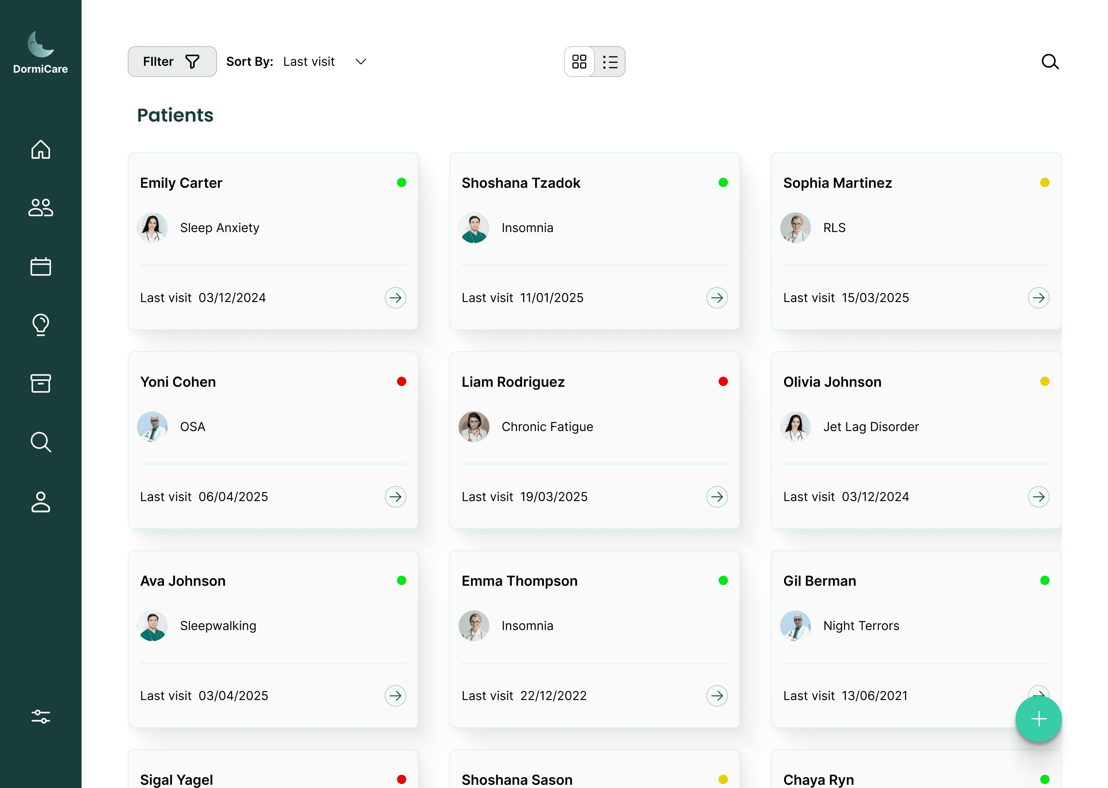Image resolution: width=1108 pixels, height=788 pixels.
Task: Select the Last visit sort value
Action: tap(309, 62)
